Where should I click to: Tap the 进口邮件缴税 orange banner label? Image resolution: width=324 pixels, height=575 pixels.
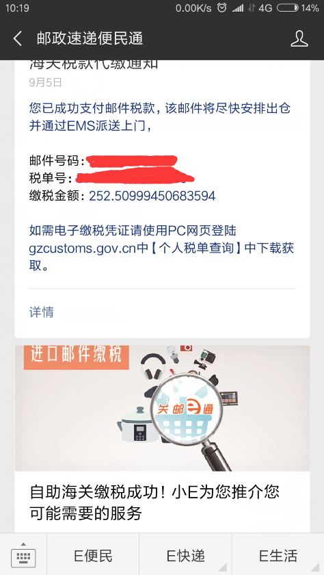[x=76, y=356]
